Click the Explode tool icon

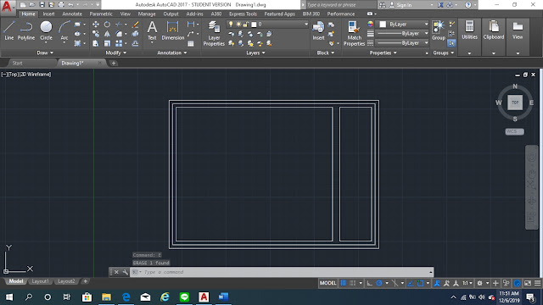point(136,34)
